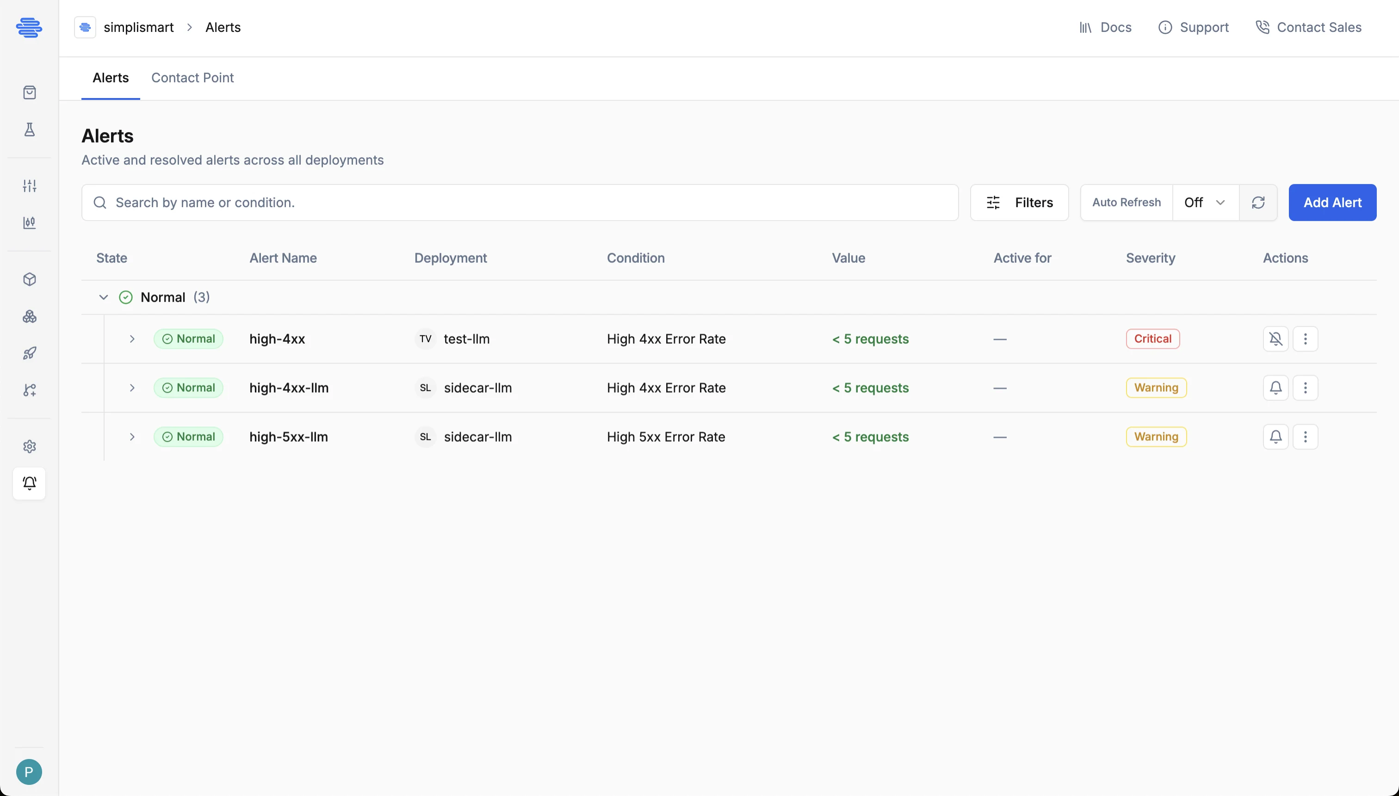
Task: Unmute the high-4xx alert bell
Action: (x=1276, y=339)
